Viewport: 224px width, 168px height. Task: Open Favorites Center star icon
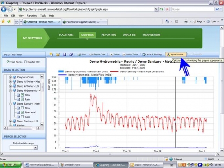pyautogui.click(x=3, y=21)
